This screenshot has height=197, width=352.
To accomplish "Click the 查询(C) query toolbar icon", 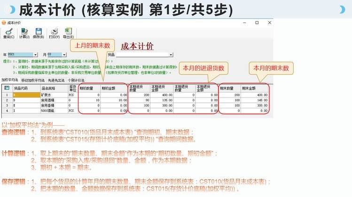I will pos(8,32).
